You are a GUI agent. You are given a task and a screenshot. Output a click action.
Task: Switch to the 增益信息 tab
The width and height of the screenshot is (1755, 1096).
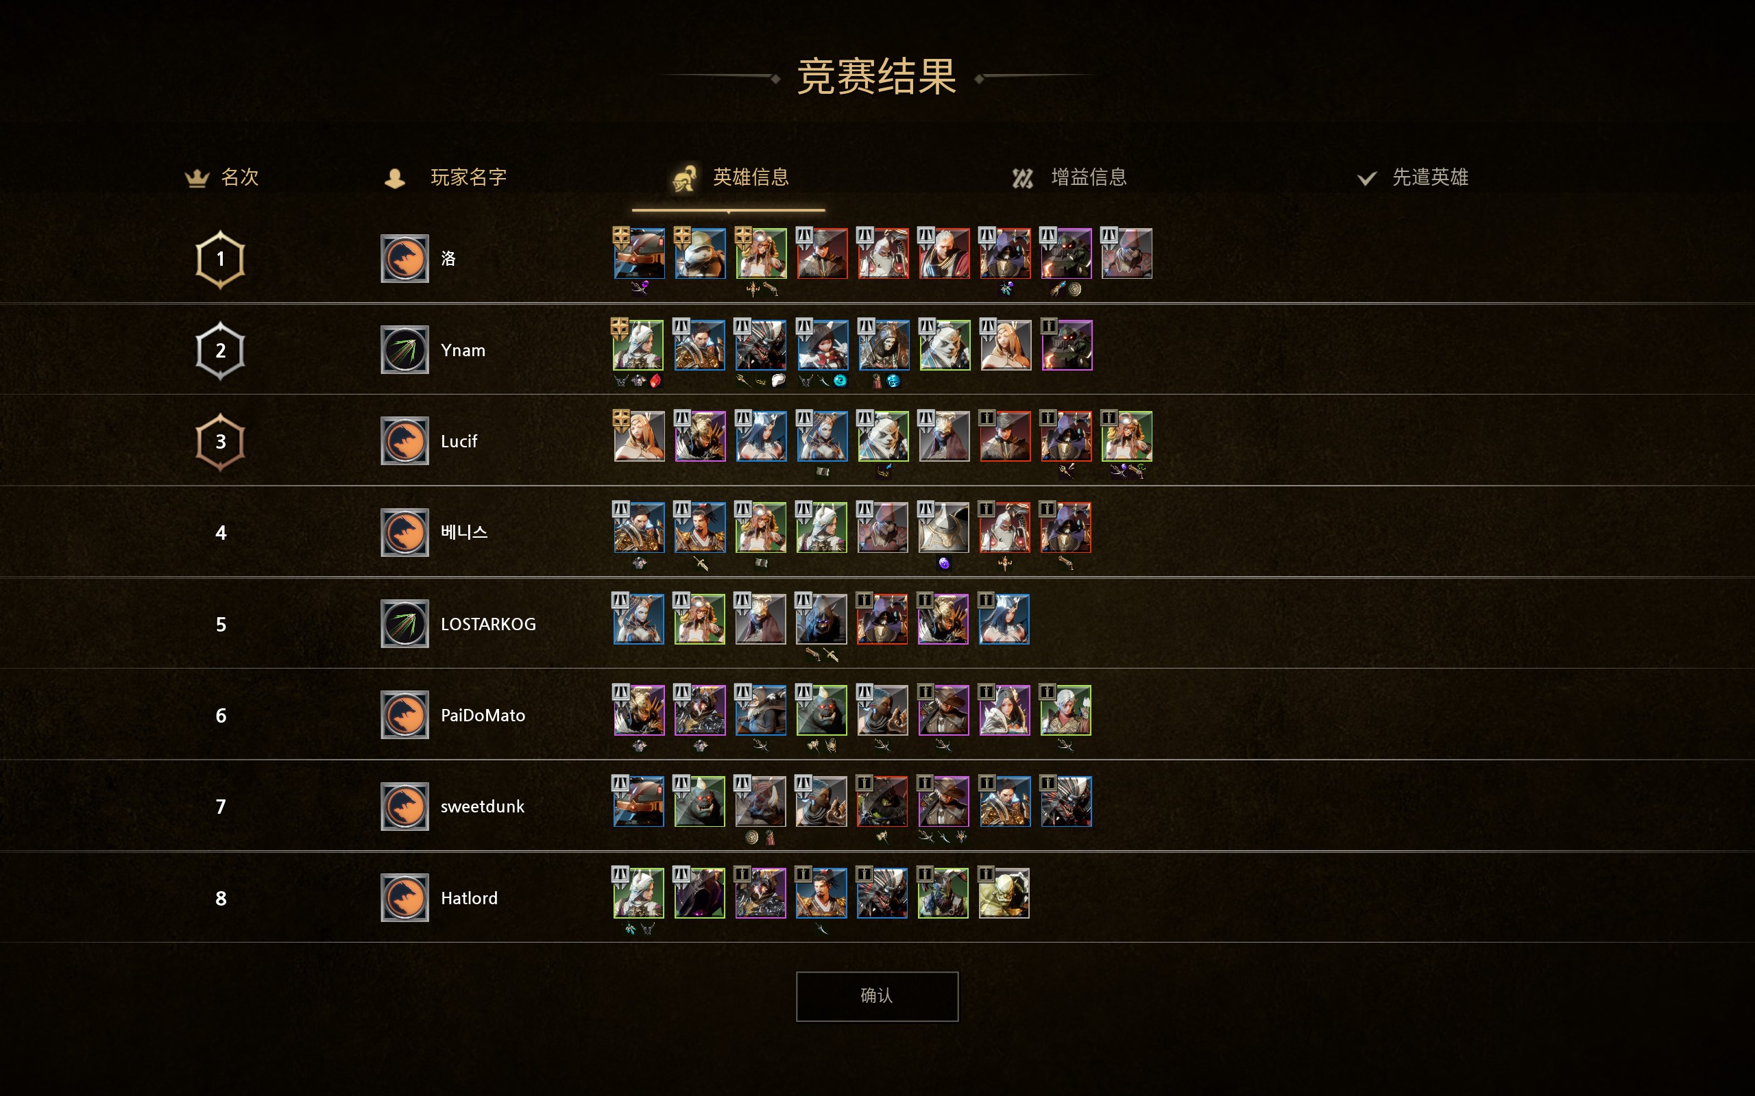click(x=1069, y=177)
